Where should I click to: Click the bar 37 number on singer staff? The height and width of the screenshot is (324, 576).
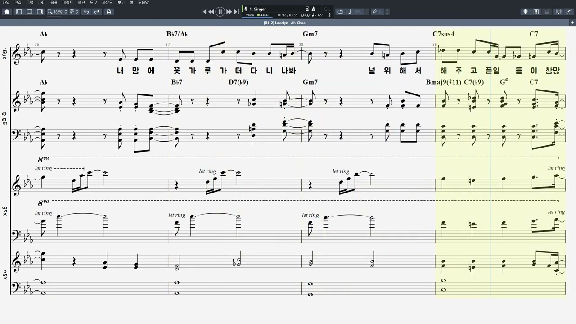[167, 45]
